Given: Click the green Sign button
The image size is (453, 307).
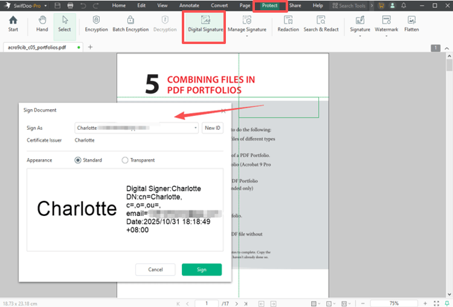Looking at the screenshot, I should click(202, 270).
